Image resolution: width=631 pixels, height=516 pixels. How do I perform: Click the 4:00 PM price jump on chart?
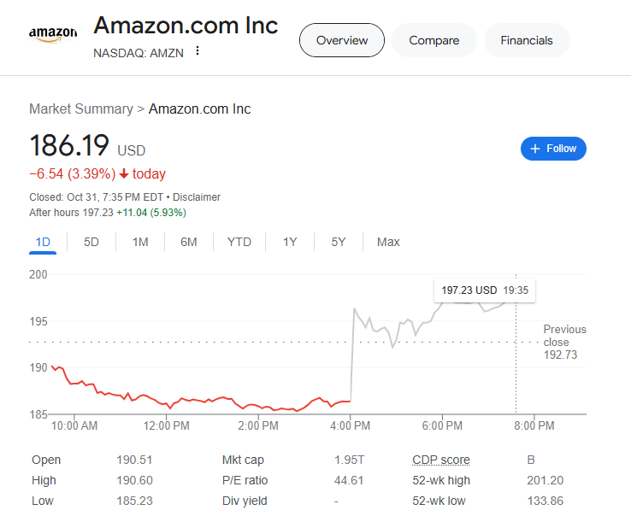pyautogui.click(x=352, y=355)
